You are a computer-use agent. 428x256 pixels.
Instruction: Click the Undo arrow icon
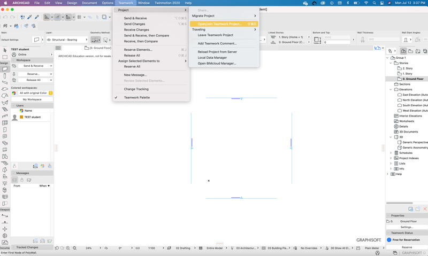pyautogui.click(x=5, y=17)
